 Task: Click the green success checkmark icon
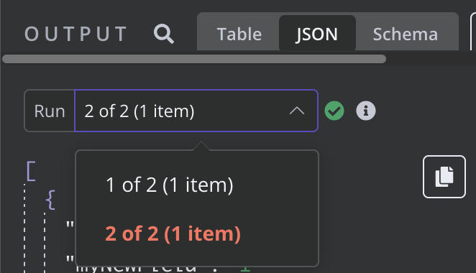coord(334,111)
